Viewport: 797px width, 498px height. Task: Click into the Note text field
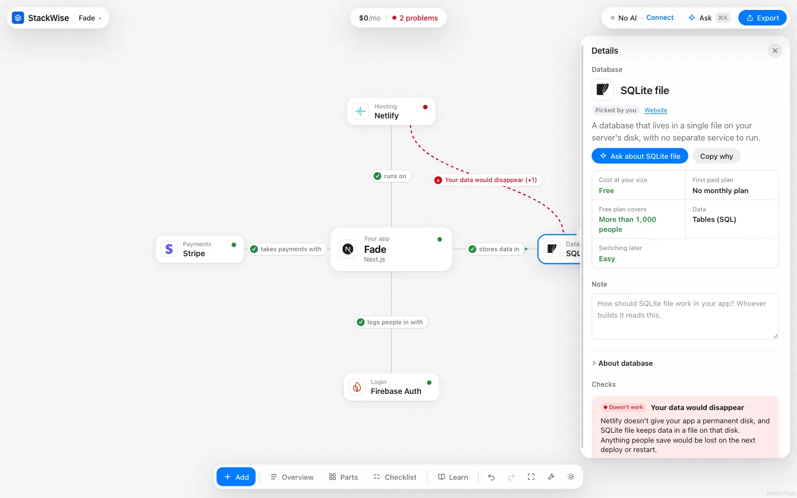point(685,316)
